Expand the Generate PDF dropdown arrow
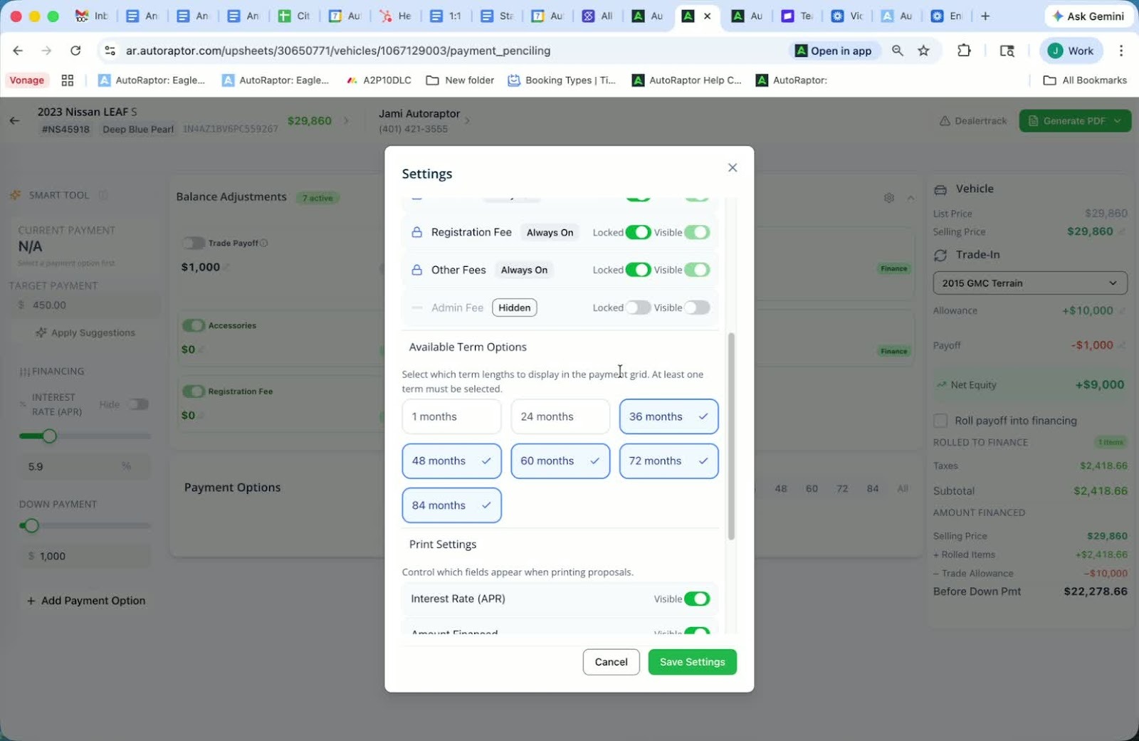This screenshot has width=1139, height=741. (1118, 121)
